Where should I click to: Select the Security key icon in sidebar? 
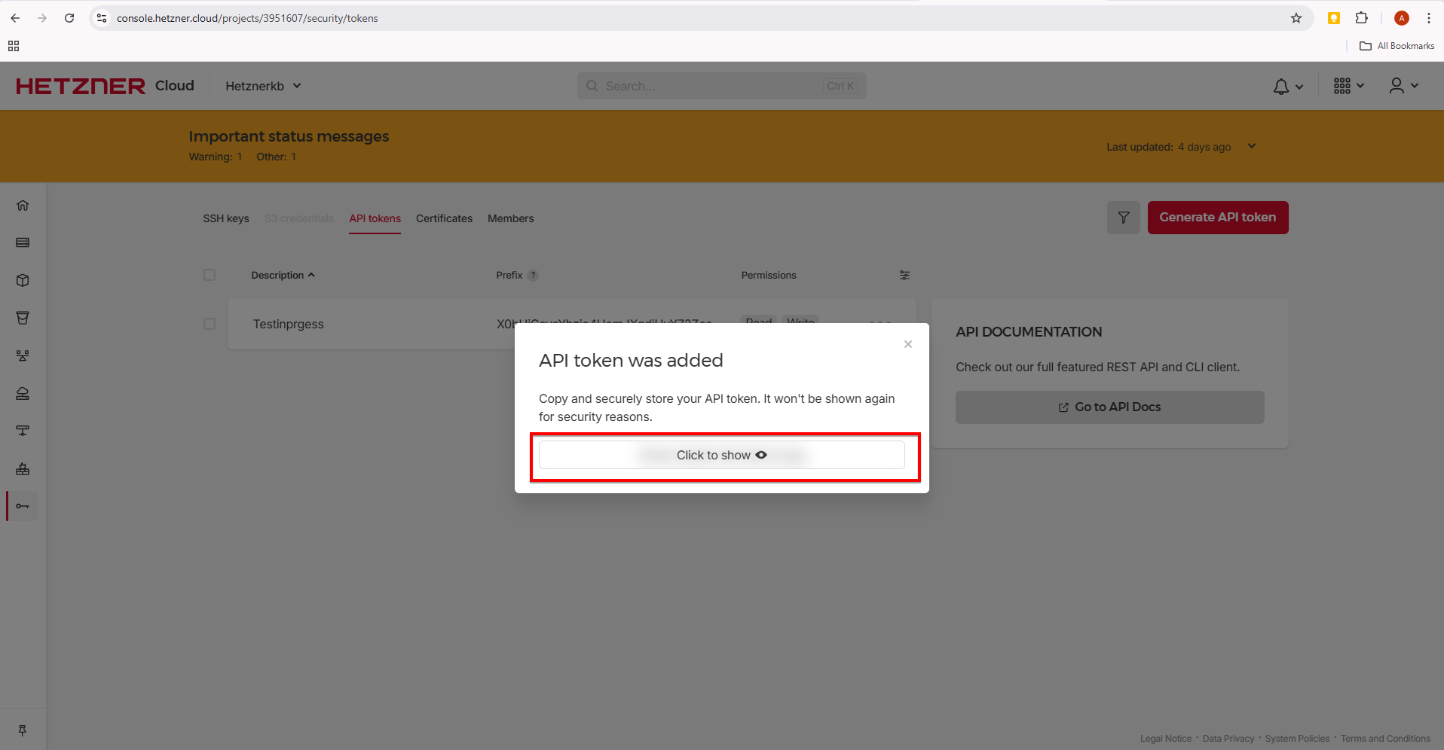tap(23, 506)
